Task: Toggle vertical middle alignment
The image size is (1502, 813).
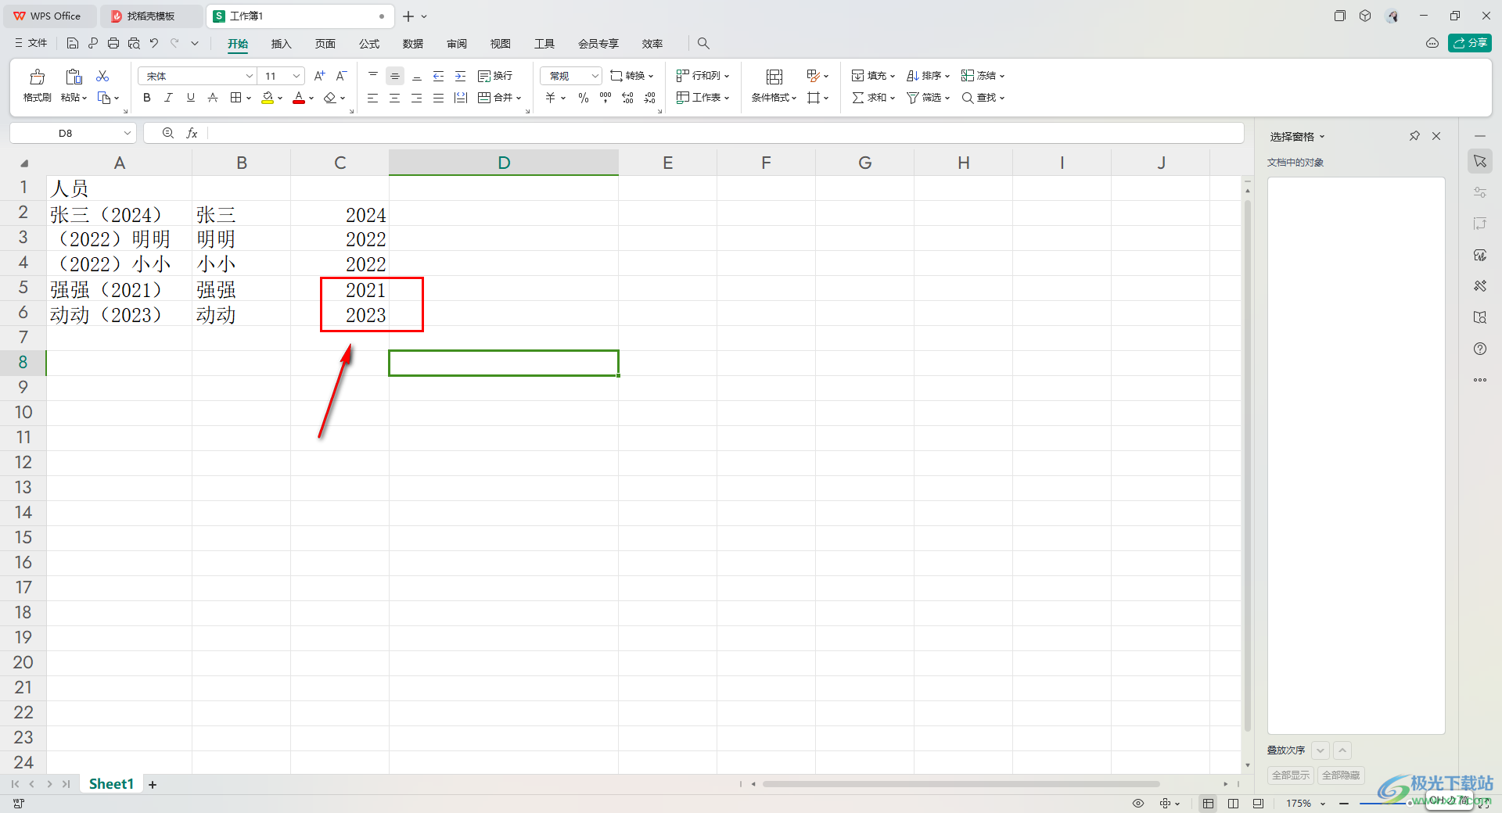Action: [x=395, y=76]
